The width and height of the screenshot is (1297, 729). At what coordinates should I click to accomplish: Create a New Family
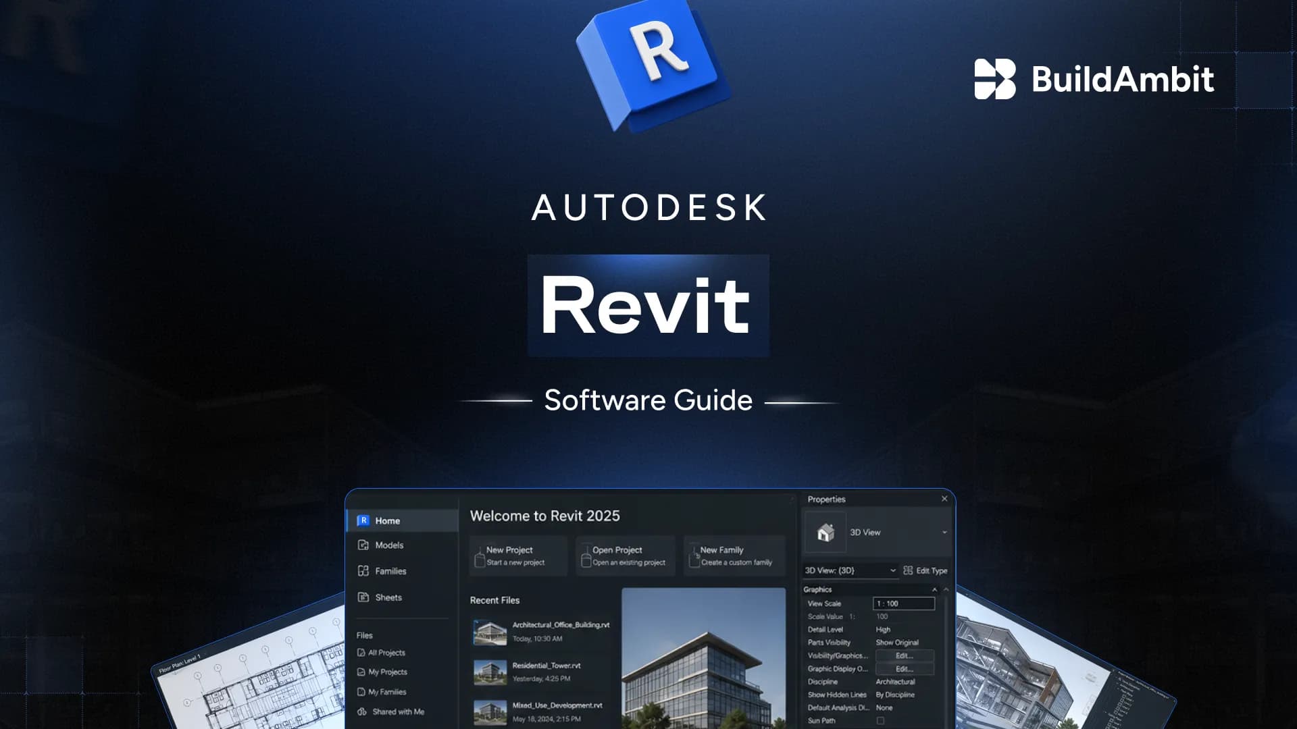click(734, 556)
